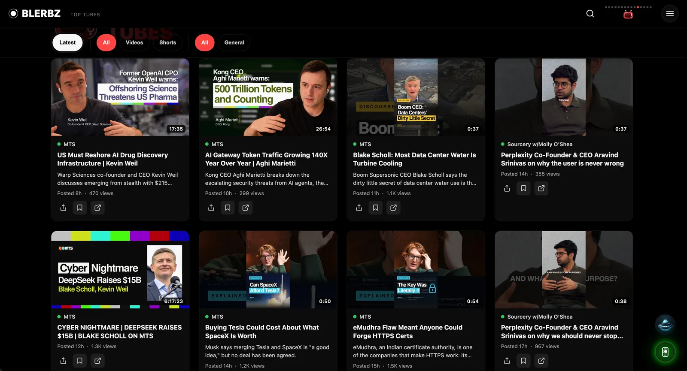
Task: Bookmark the Cyber Nightmare video
Action: pyautogui.click(x=80, y=361)
